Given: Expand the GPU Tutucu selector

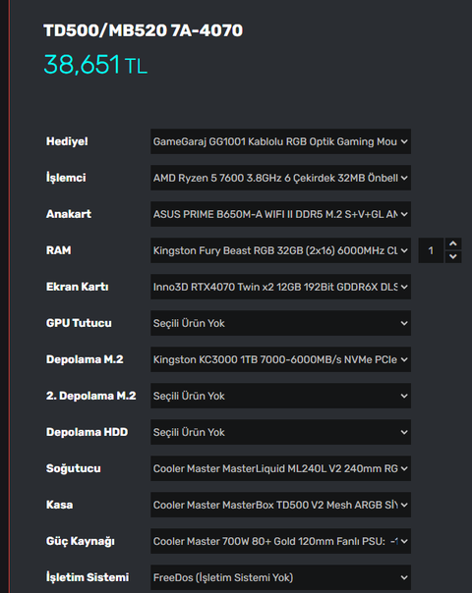Looking at the screenshot, I should click(280, 323).
